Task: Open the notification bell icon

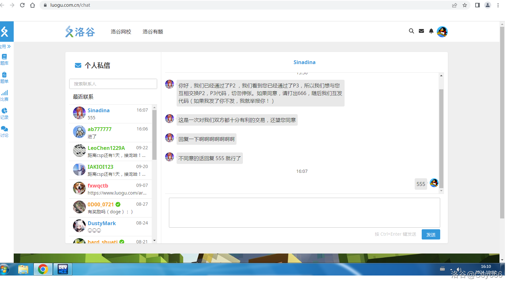Action: pos(431,31)
